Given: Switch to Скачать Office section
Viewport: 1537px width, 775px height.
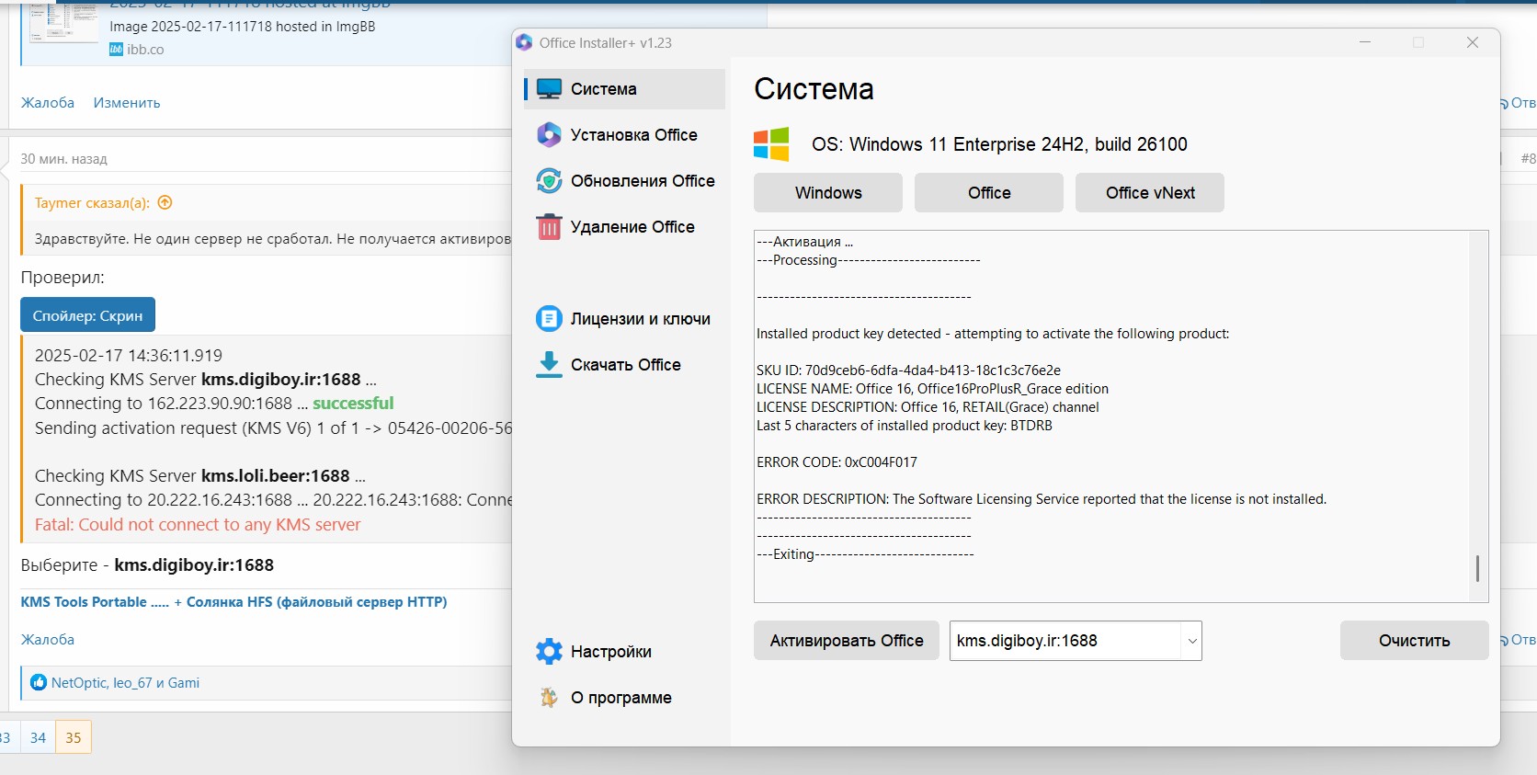Looking at the screenshot, I should (624, 365).
